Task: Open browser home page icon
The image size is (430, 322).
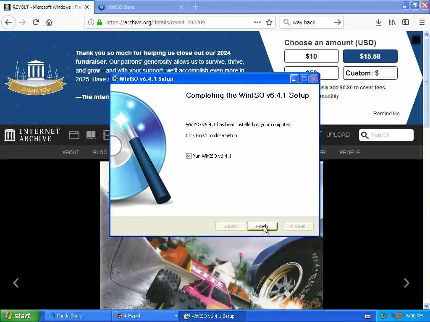Action: pyautogui.click(x=49, y=22)
